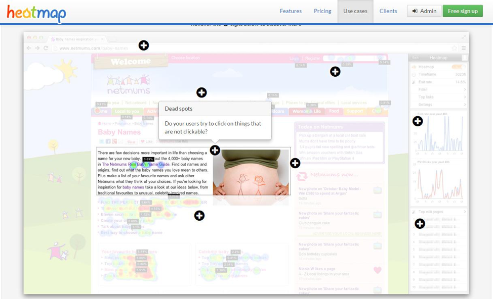Click the plus hotspot on the exit rate chart

pos(418,121)
